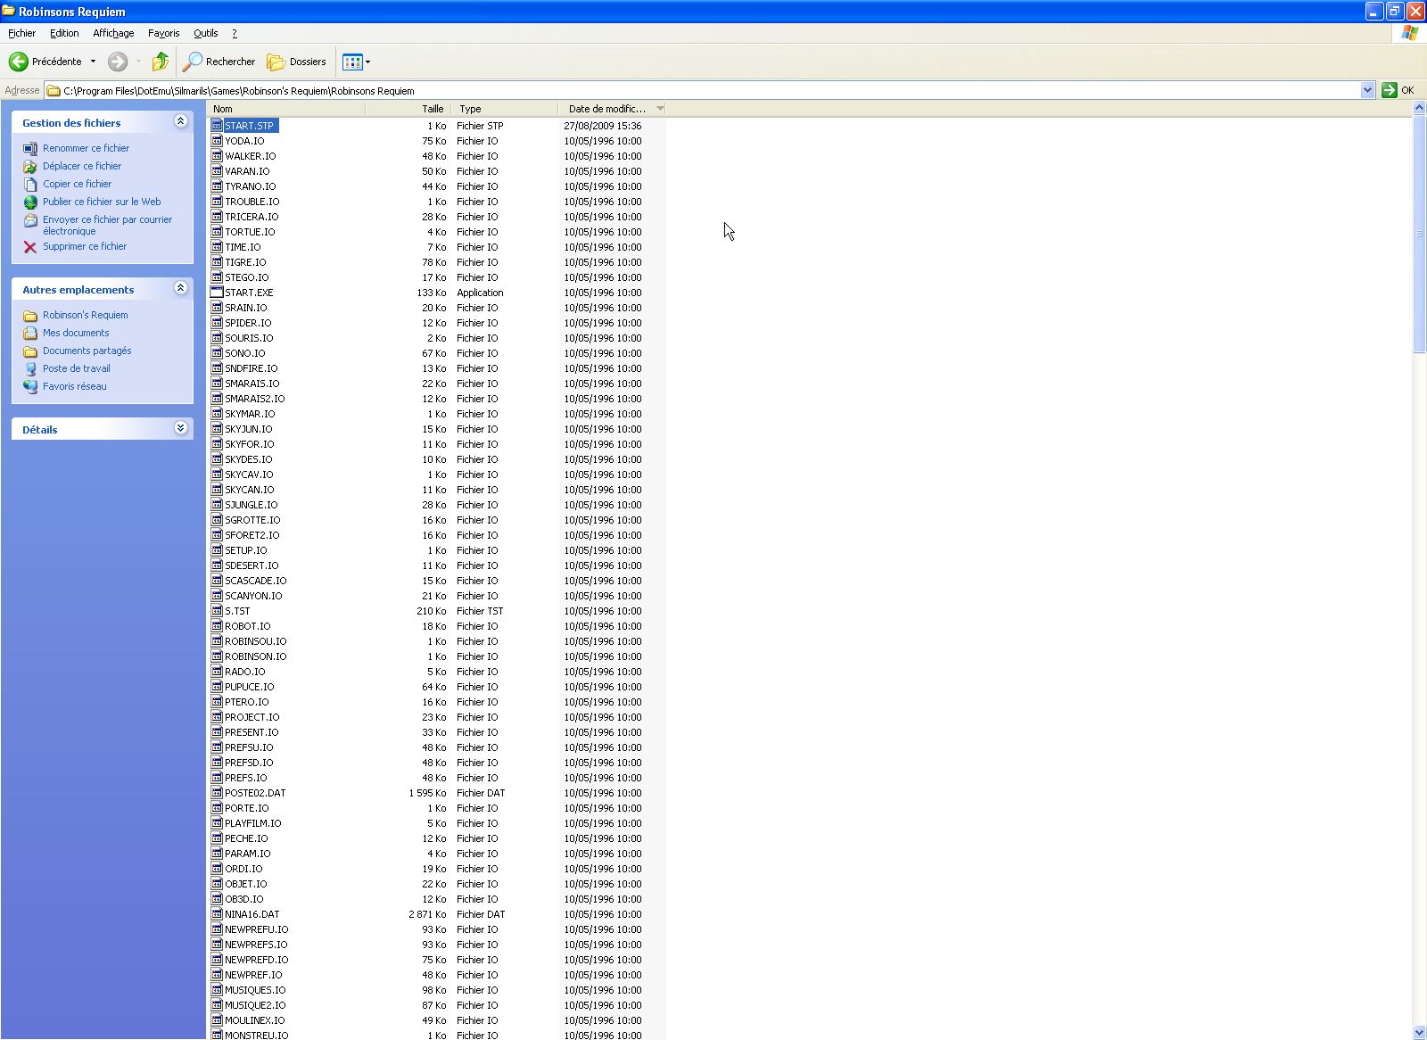This screenshot has width=1427, height=1040.
Task: Click the Copier ce fichier icon
Action: (x=30, y=185)
